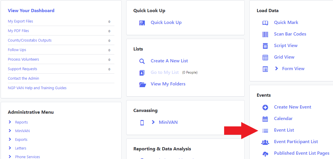Click the Letters link
The image size is (333, 159).
click(21, 148)
